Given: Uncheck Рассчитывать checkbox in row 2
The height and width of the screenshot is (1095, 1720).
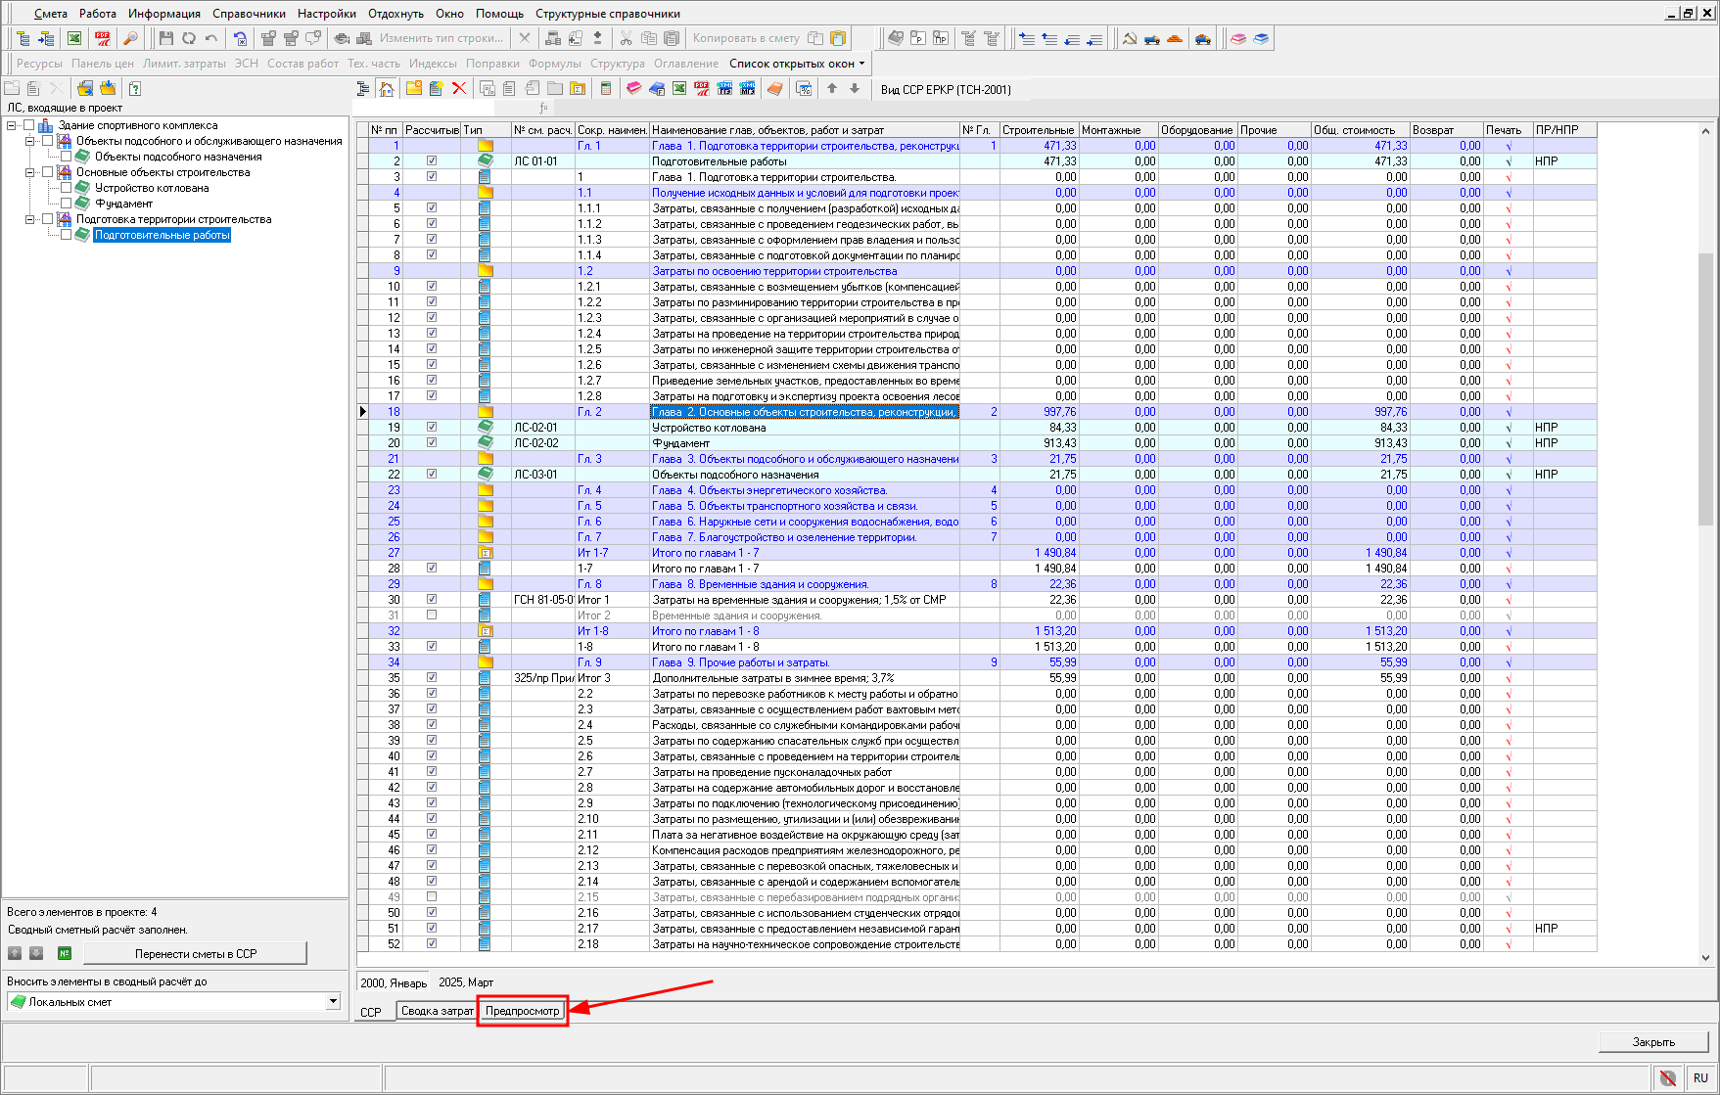Looking at the screenshot, I should click(x=432, y=161).
